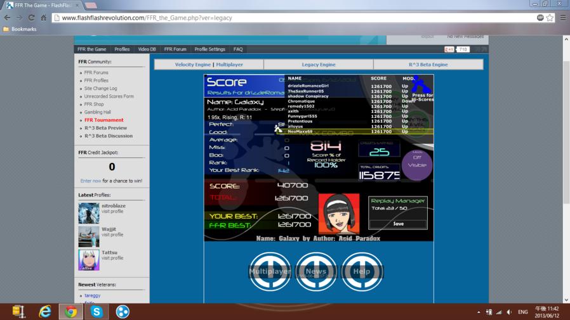
Task: Click the Multiplayer round button
Action: click(270, 271)
